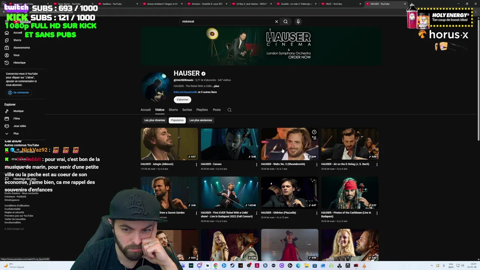
Task: Open the options menu for Air on the G String
Action: tap(377, 164)
